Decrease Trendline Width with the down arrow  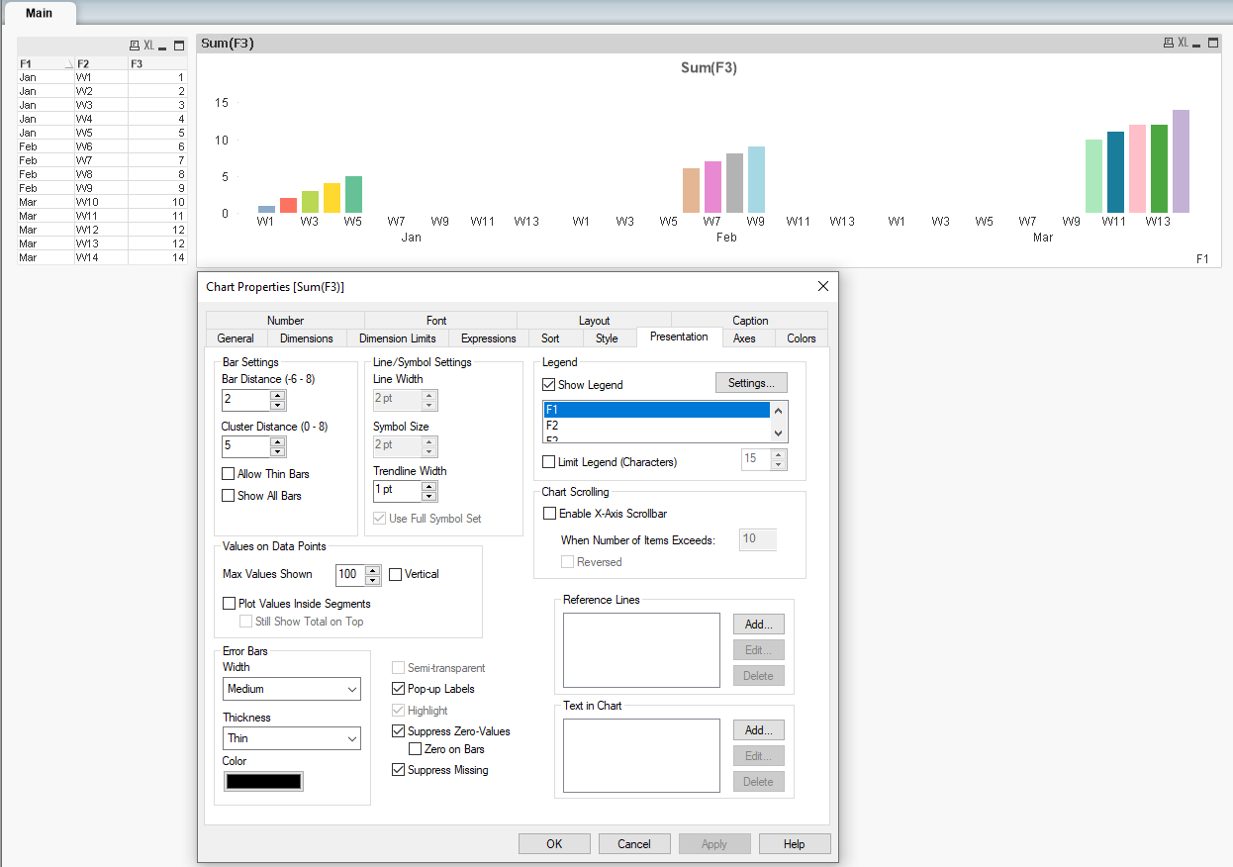point(429,496)
